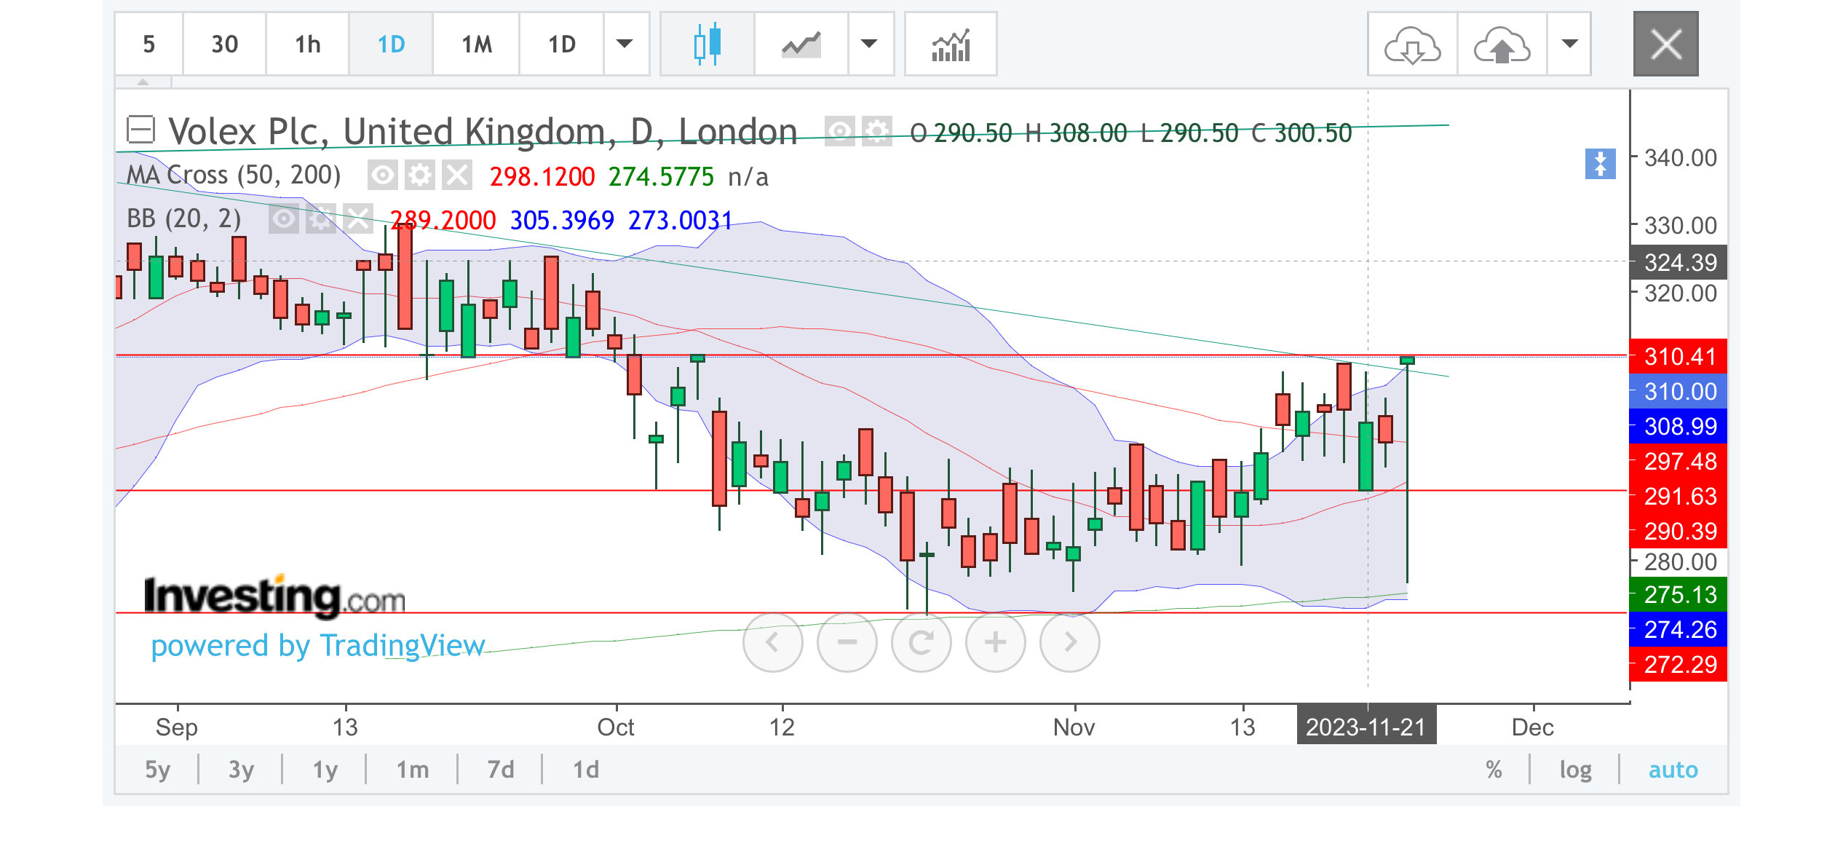Open the Volex Plc symbol settings gear
The width and height of the screenshot is (1843, 852).
(877, 132)
